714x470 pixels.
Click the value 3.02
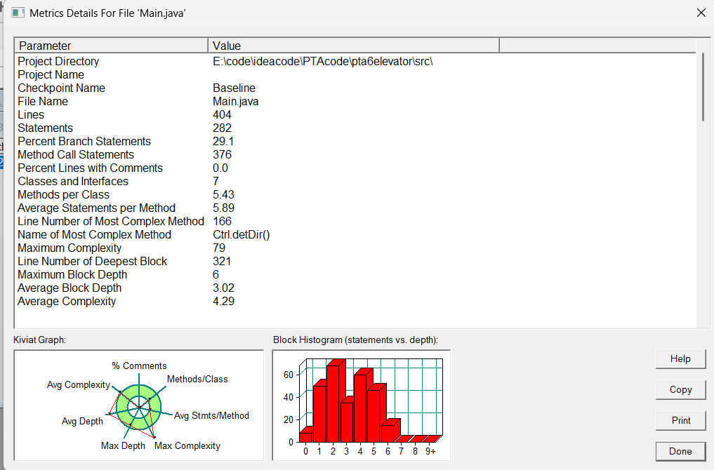(223, 288)
